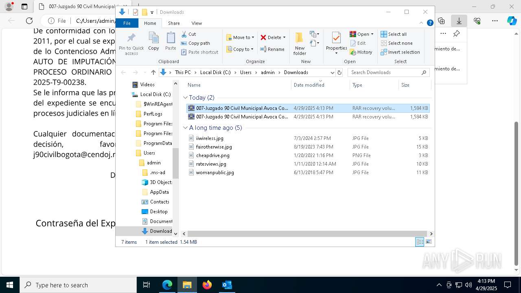Select cheapdrive.png file
The image size is (521, 293).
pos(308,155)
